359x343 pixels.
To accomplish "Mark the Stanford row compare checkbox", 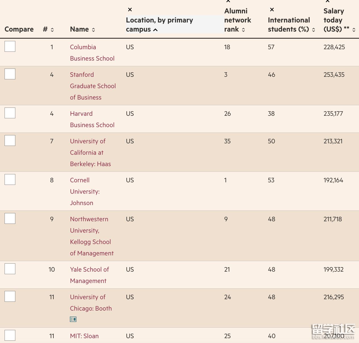I will [x=10, y=74].
